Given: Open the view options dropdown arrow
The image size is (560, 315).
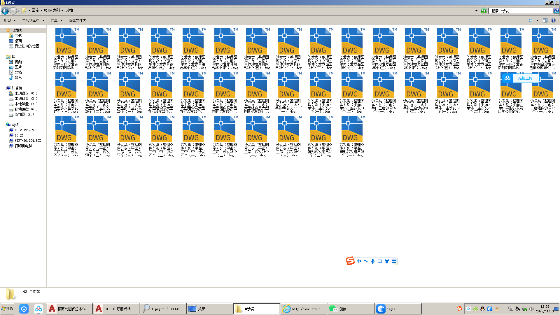Looking at the screenshot, I should (537, 20).
